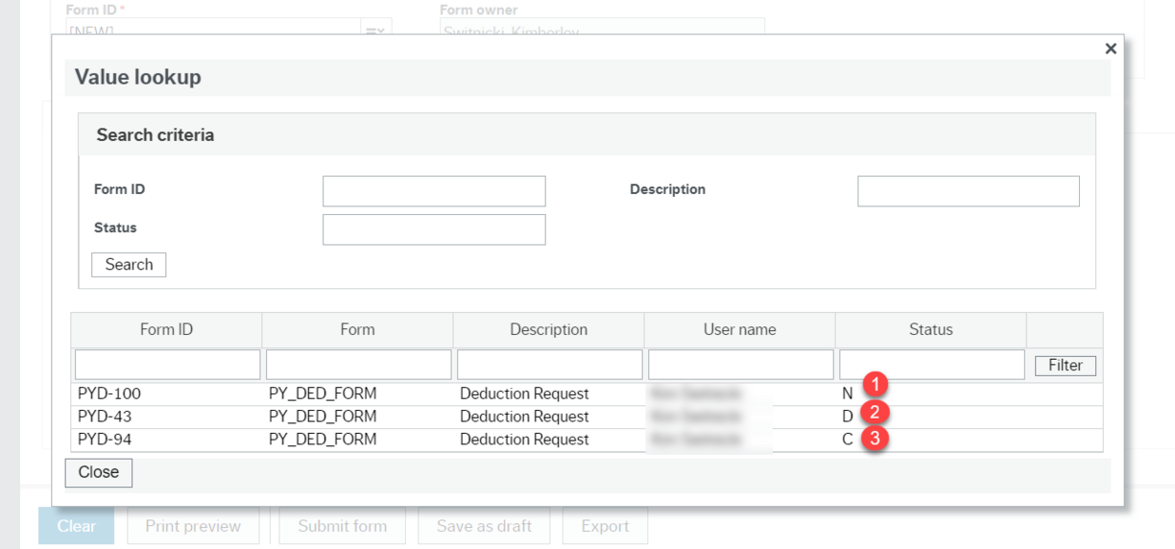
Task: Select the PYD-100 row
Action: coord(109,394)
